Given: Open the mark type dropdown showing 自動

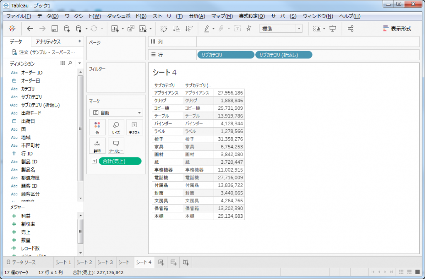Looking at the screenshot, I should 116,113.
